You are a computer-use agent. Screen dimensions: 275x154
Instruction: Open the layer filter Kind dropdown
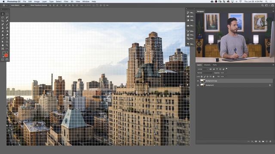coord(202,69)
